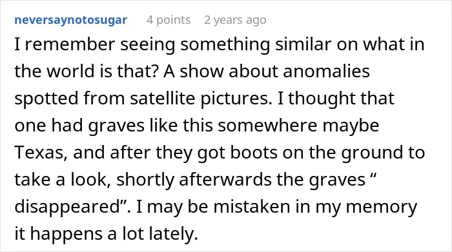Click the 2 years ago timestamp
Viewport: 452px width, 252px height.
pyautogui.click(x=235, y=20)
